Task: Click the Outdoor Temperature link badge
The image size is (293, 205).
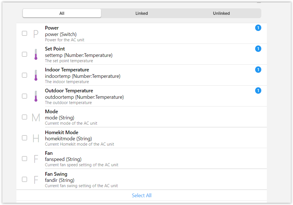Action: (x=258, y=91)
